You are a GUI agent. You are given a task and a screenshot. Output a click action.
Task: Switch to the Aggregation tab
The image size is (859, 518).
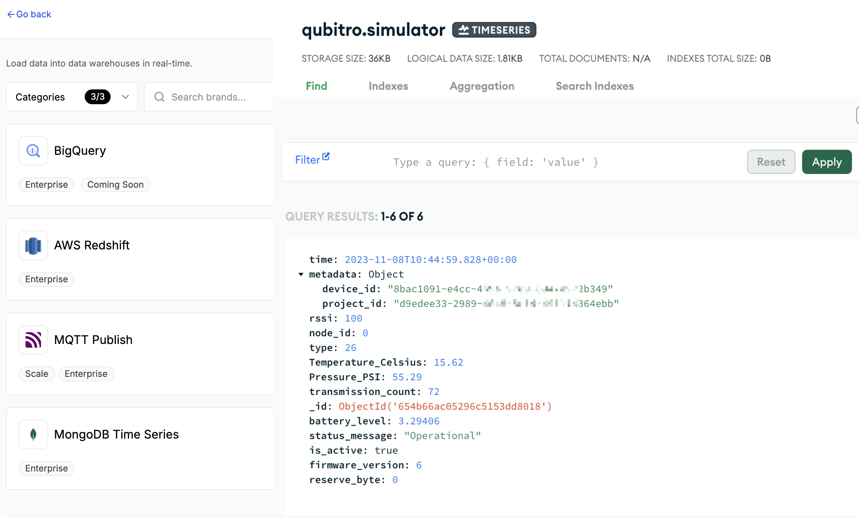pyautogui.click(x=482, y=86)
